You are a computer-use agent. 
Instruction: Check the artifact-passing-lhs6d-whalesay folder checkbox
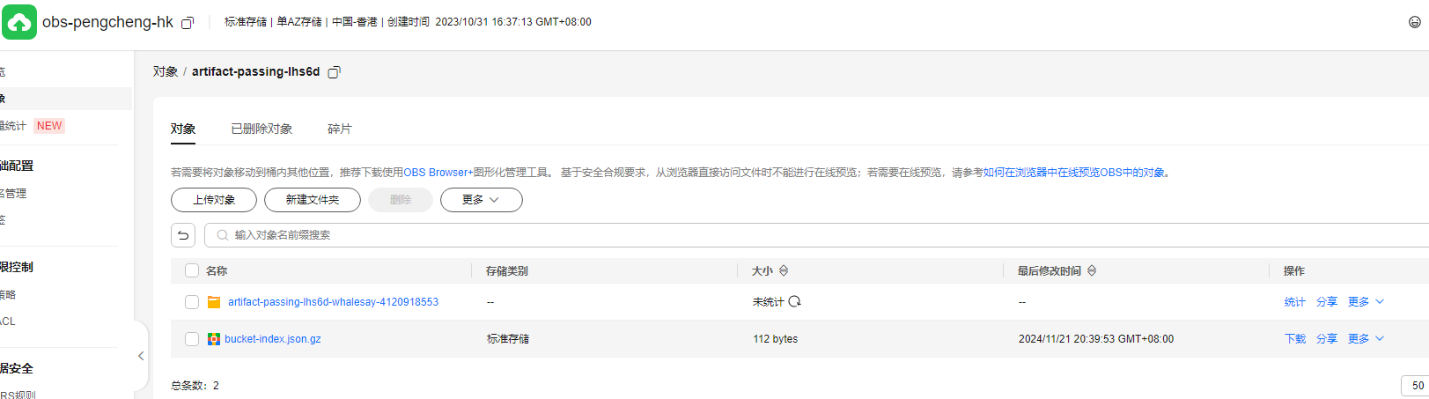[x=192, y=302]
